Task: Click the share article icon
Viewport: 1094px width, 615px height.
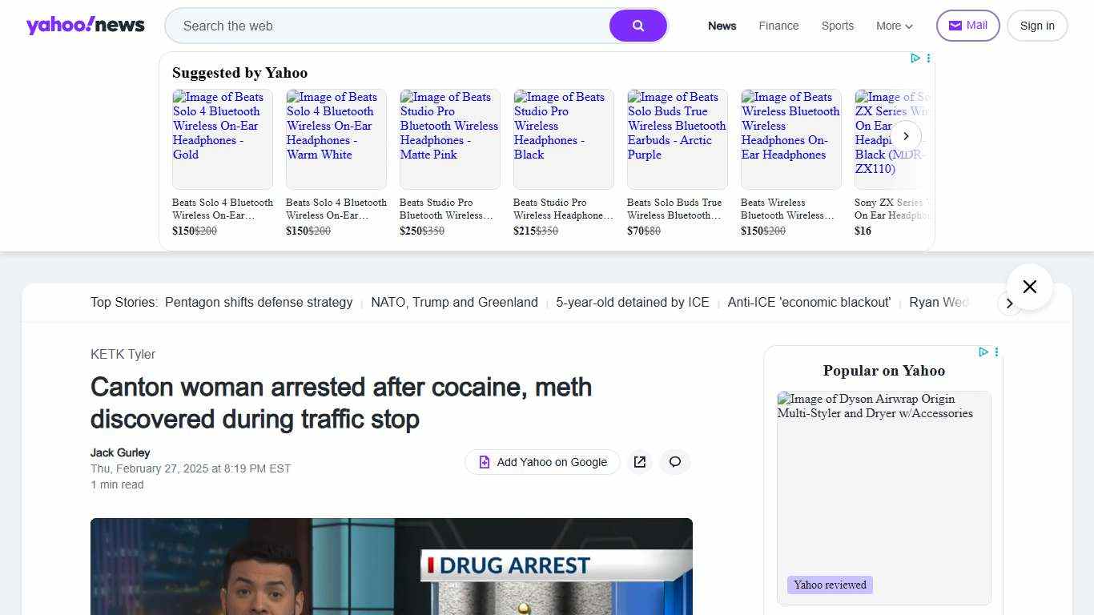Action: [640, 462]
